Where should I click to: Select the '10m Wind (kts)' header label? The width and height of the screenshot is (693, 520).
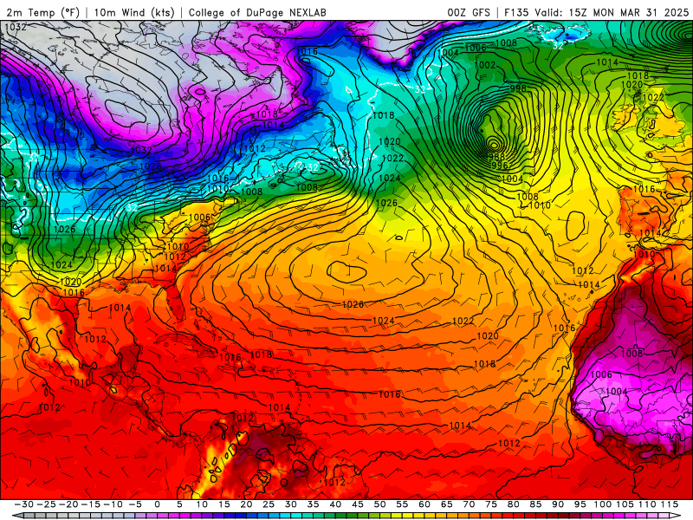pos(134,12)
